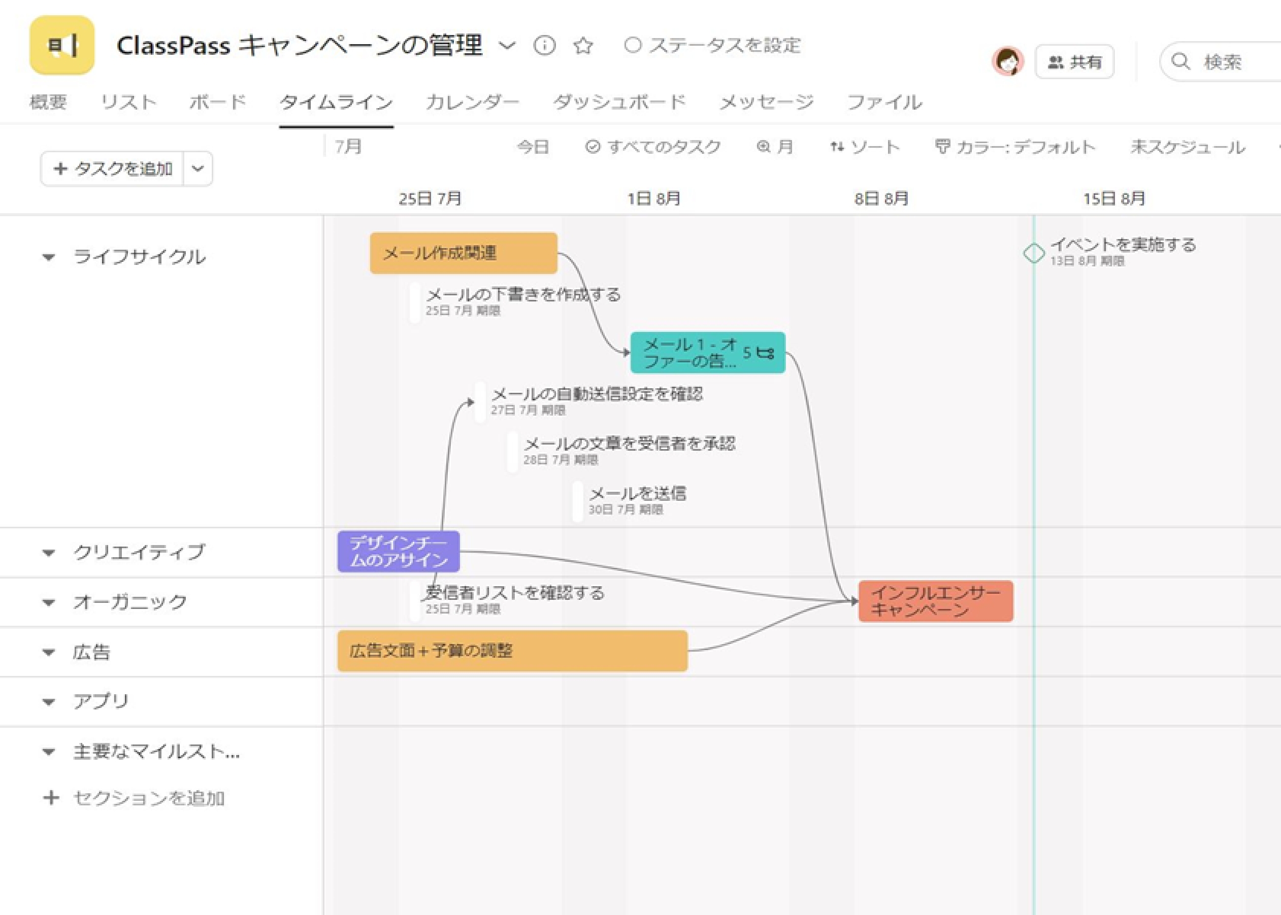Open 未スケジュール tasks panel
The image size is (1281, 915).
pyautogui.click(x=1188, y=147)
